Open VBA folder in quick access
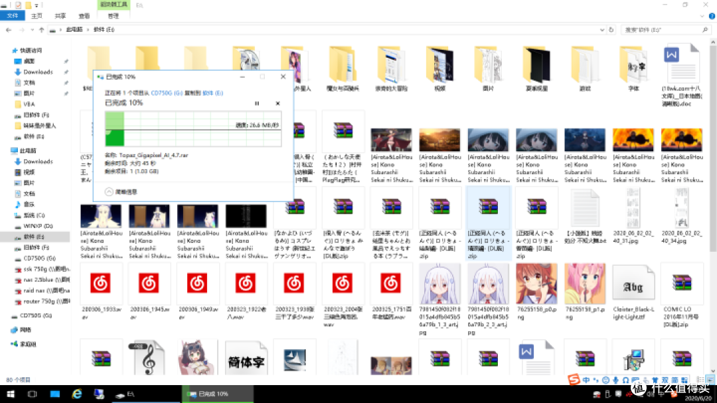This screenshot has width=717, height=403. coord(29,104)
